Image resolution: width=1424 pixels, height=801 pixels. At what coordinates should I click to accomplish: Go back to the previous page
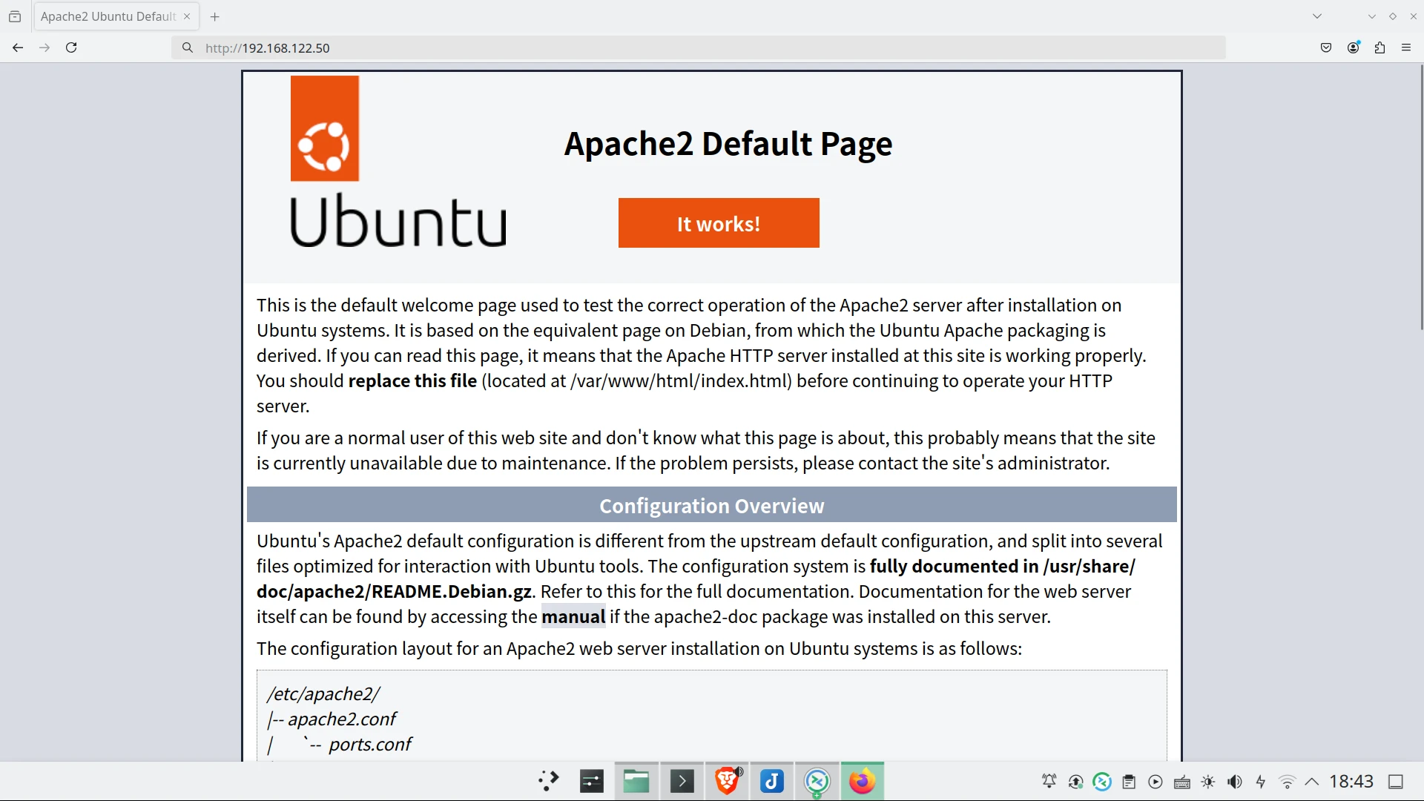point(18,47)
